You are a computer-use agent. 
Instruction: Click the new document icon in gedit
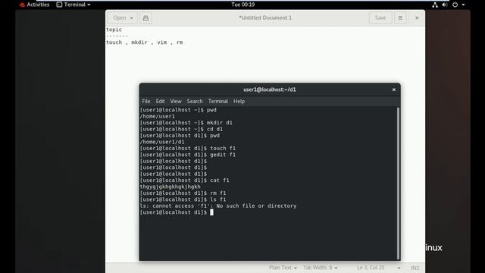click(x=145, y=18)
